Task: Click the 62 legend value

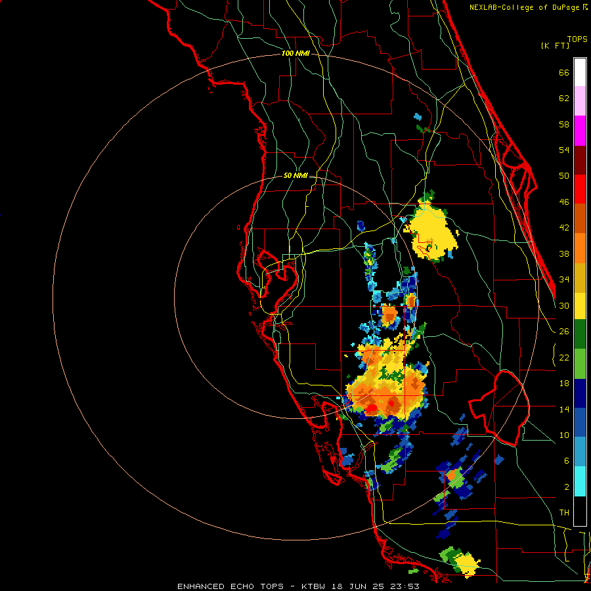Action: [x=564, y=98]
